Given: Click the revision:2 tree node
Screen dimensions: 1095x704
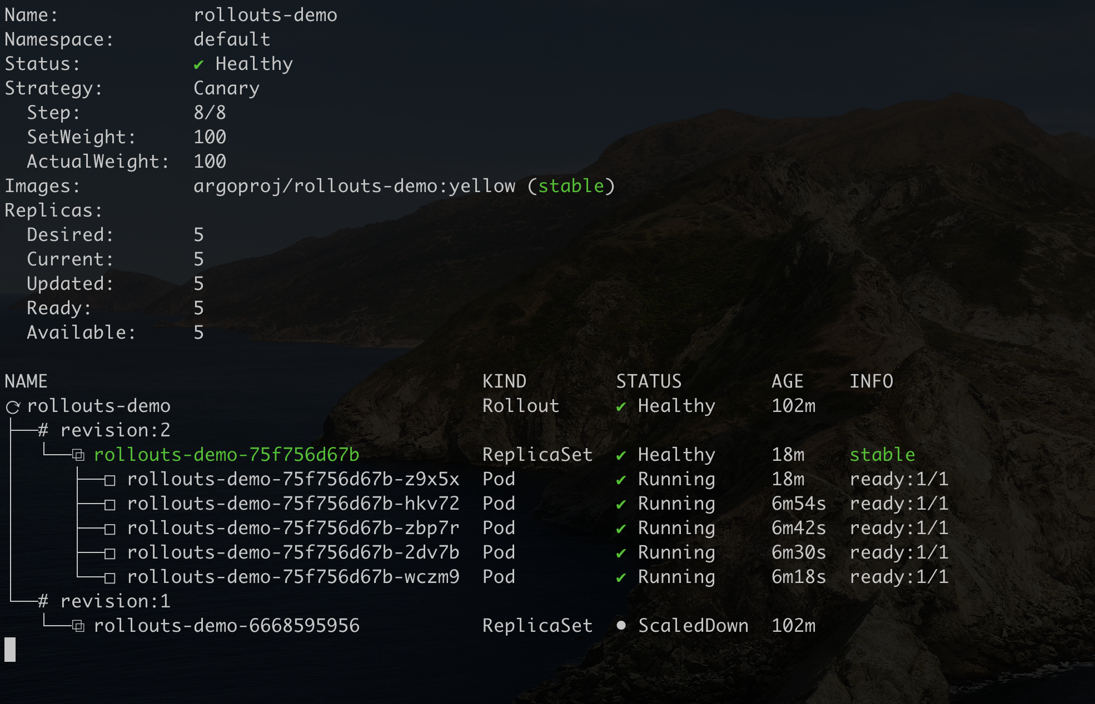Looking at the screenshot, I should tap(115, 430).
